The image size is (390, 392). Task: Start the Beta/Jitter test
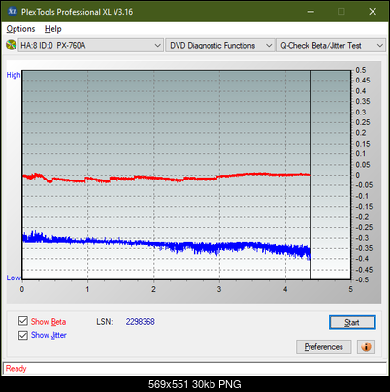click(352, 322)
